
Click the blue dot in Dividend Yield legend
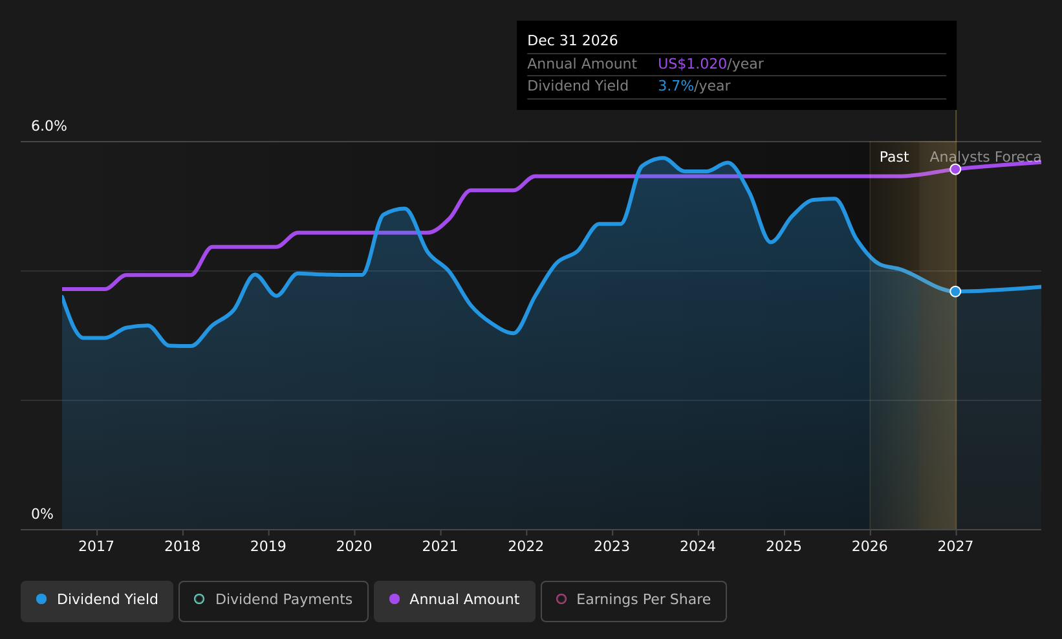click(41, 599)
